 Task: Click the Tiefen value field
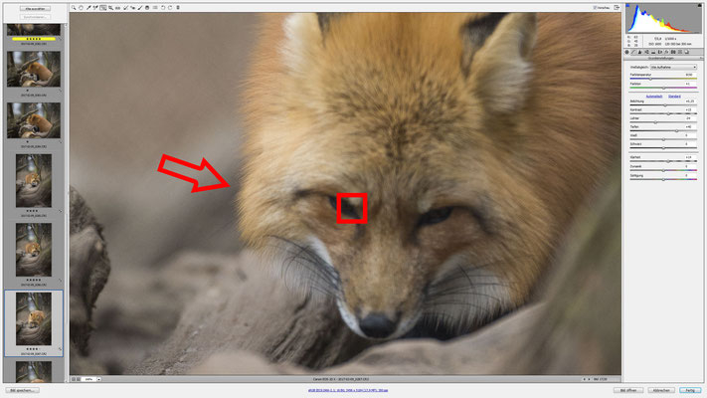[x=689, y=126]
